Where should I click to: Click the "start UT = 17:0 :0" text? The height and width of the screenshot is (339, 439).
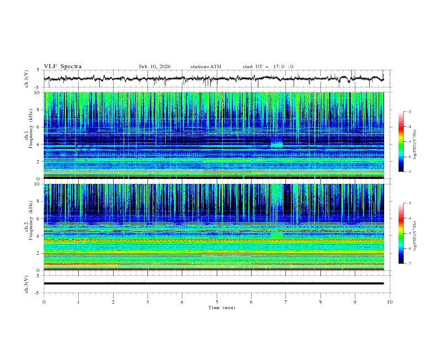[268, 66]
